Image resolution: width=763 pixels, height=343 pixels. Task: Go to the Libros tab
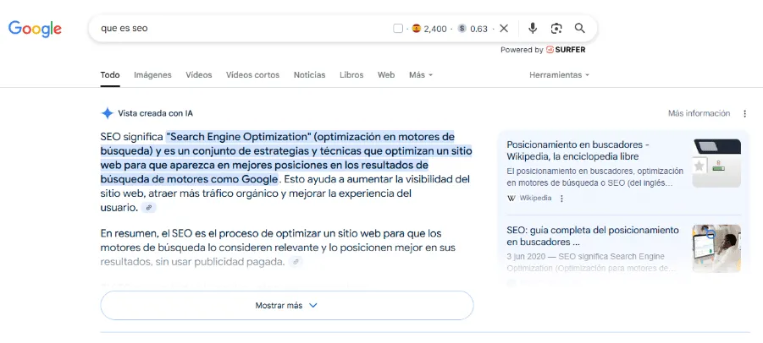[351, 75]
